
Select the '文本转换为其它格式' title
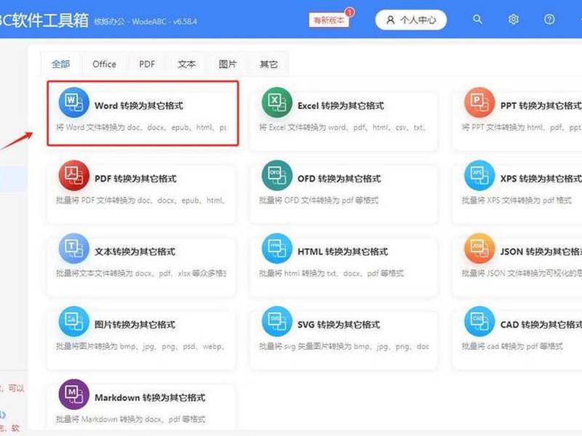coord(135,251)
